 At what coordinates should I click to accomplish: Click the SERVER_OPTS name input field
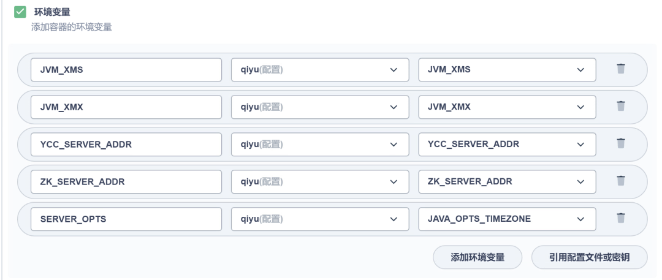pos(126,219)
